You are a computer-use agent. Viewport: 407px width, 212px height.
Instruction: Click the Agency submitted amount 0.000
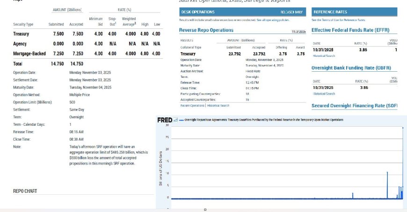coord(58,44)
